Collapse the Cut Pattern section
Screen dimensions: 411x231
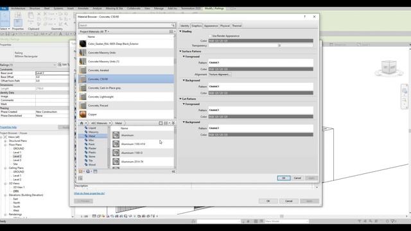point(180,99)
